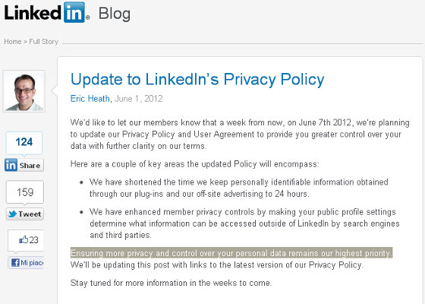This screenshot has width=425, height=304.
Task: Open the Update to LinkedIn's Privacy Policy title
Action: pos(197,79)
